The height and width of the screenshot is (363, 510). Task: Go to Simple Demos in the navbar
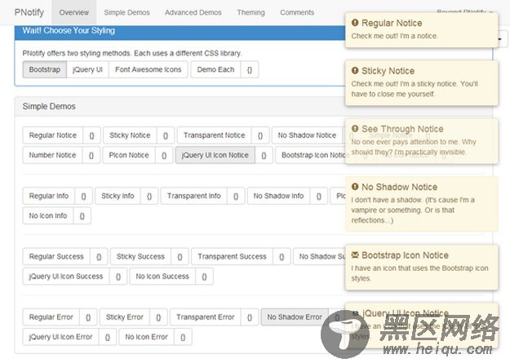point(126,12)
